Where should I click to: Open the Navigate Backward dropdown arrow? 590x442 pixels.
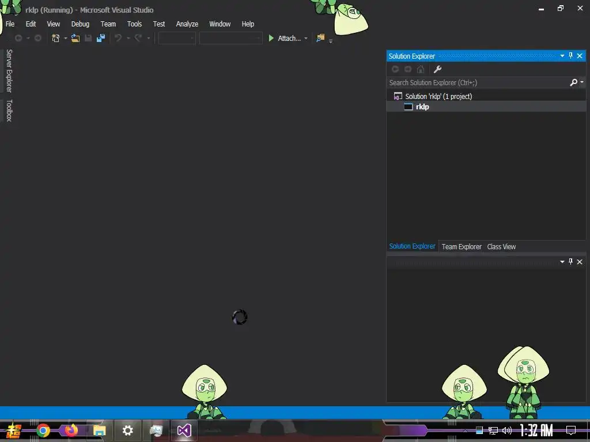[x=28, y=39]
